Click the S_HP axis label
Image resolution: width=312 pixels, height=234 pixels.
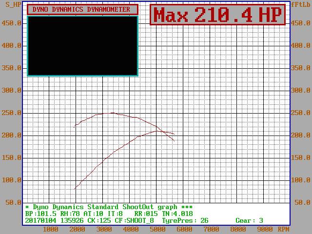pos(13,4)
